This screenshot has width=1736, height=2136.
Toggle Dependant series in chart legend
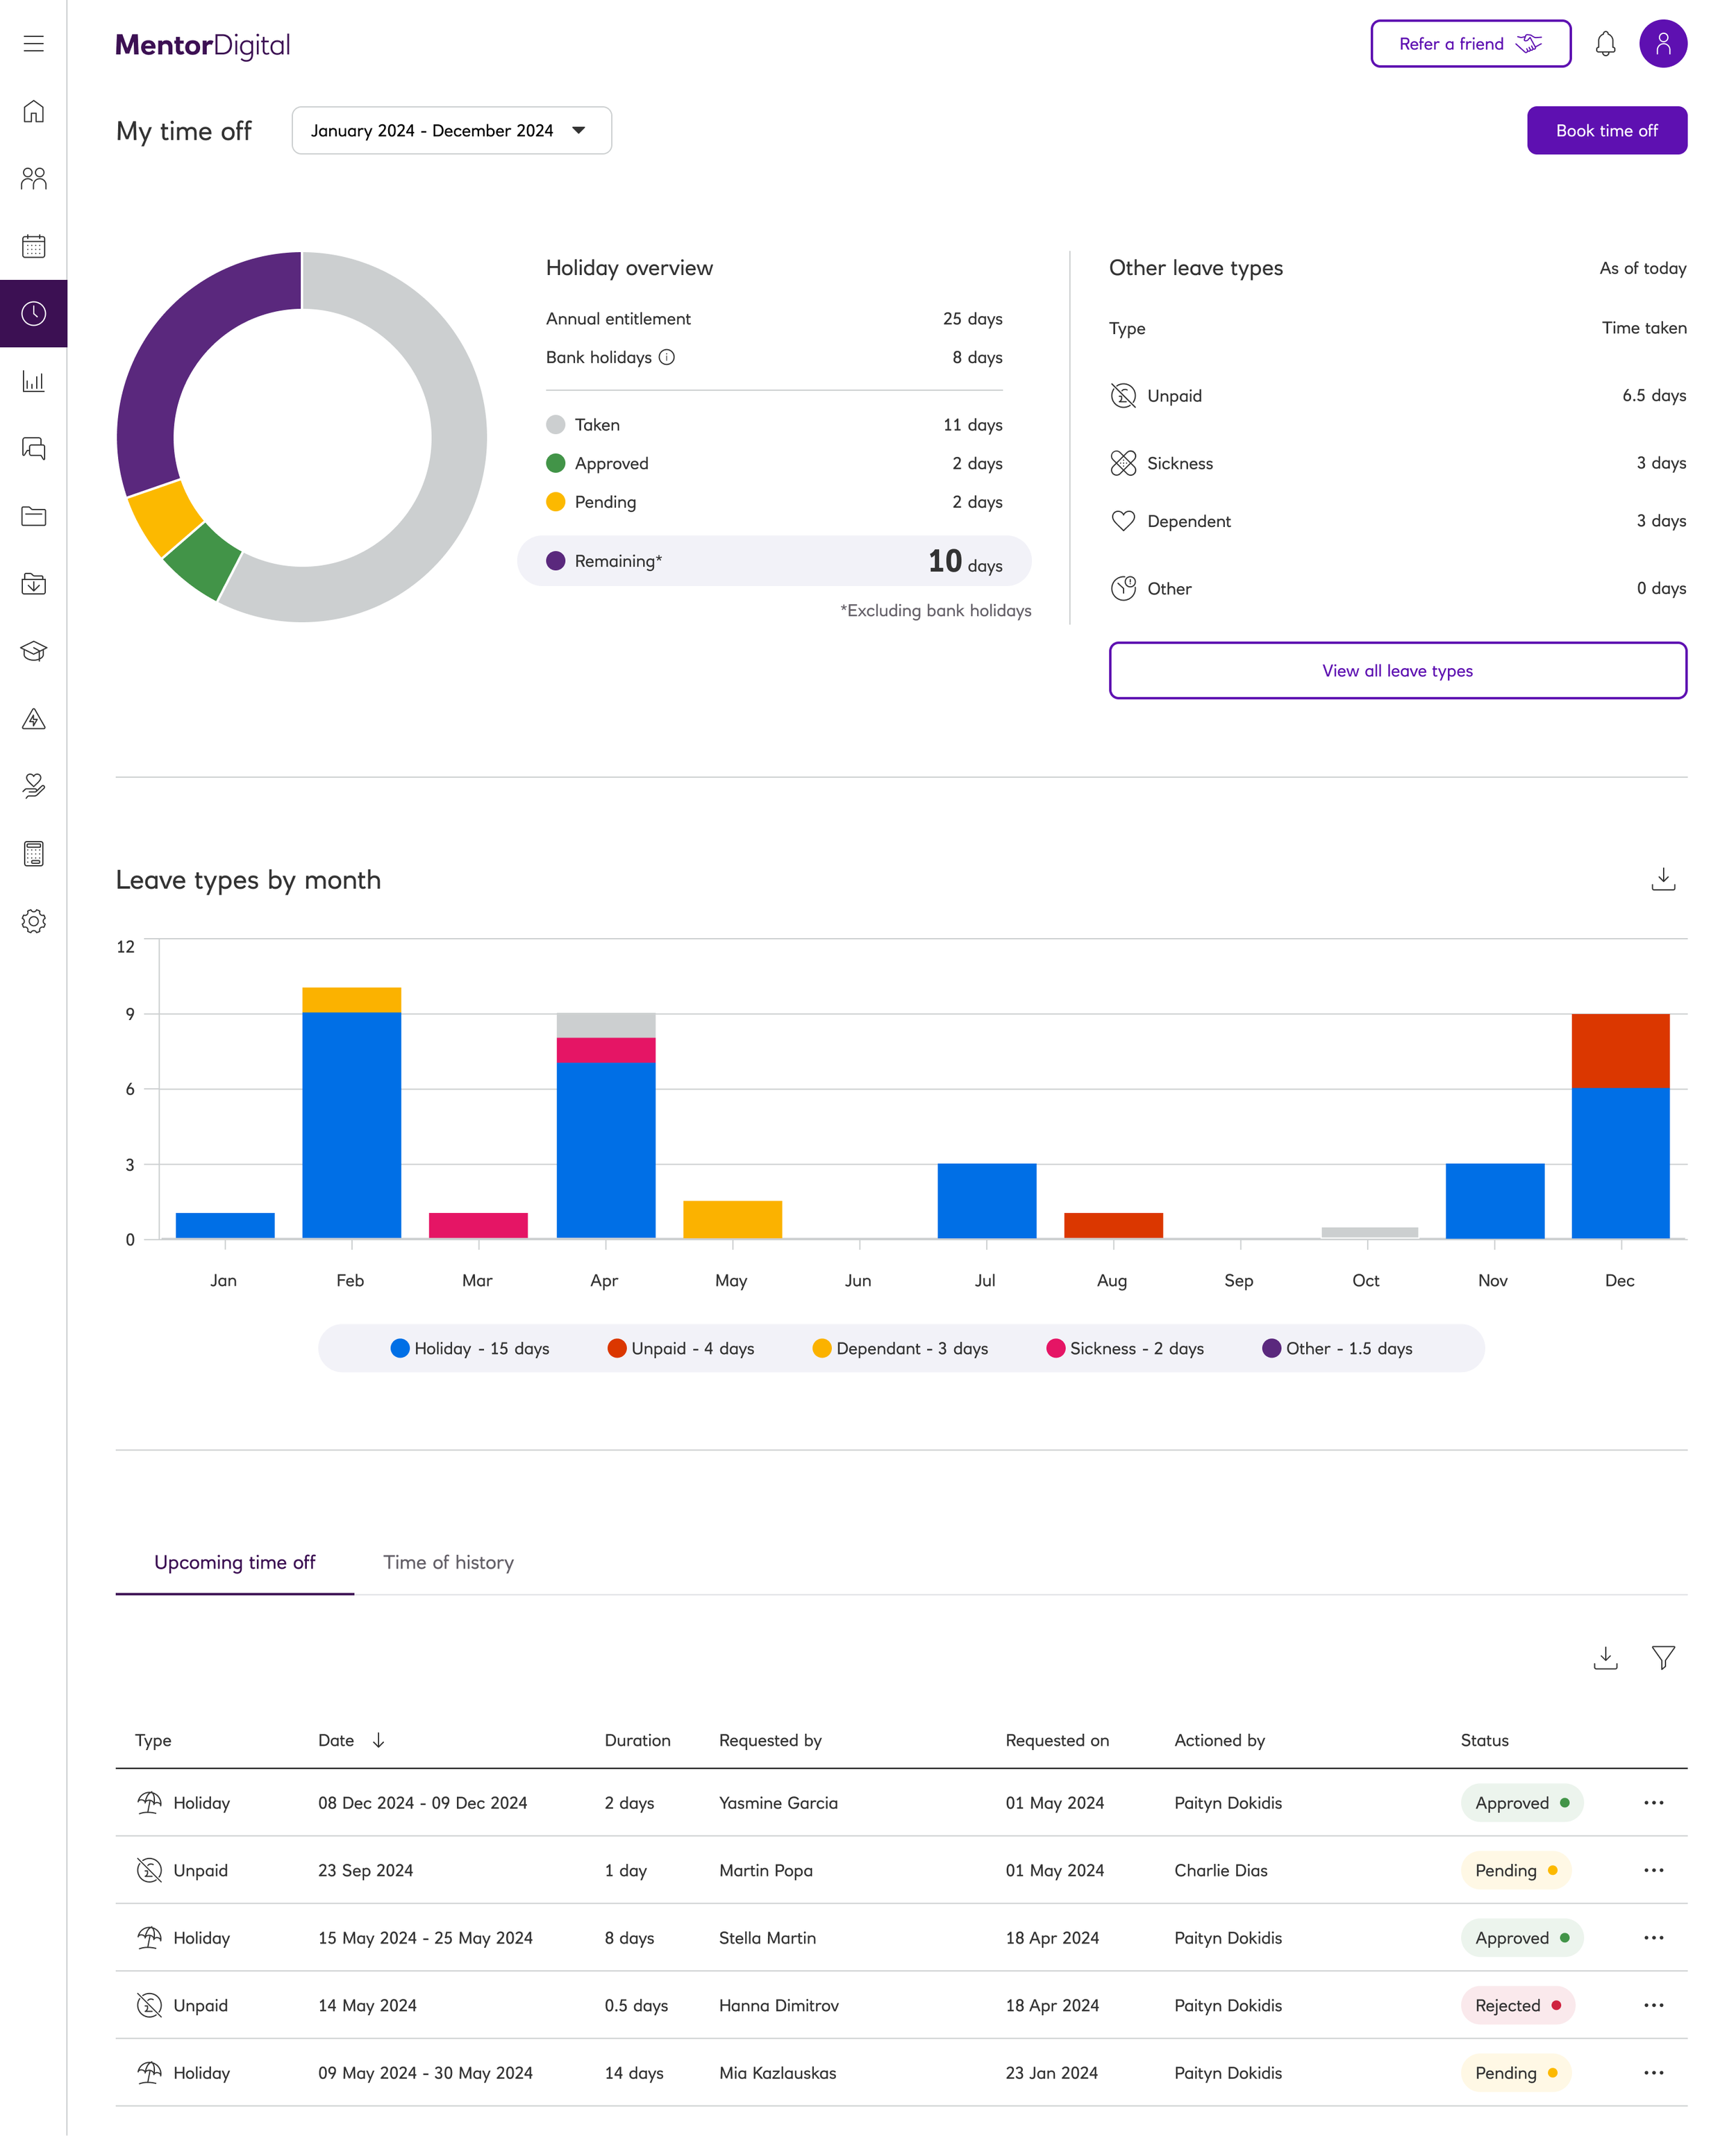click(x=900, y=1348)
